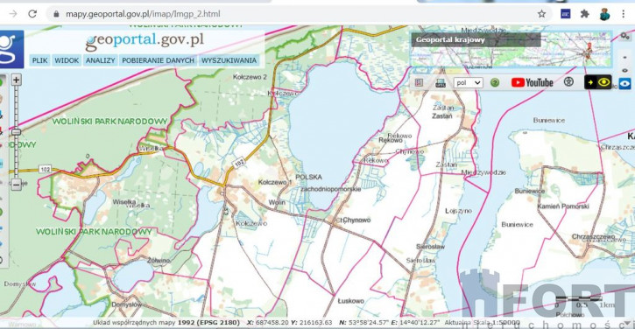
Task: Open the settings gears icon
Action: coord(624,37)
